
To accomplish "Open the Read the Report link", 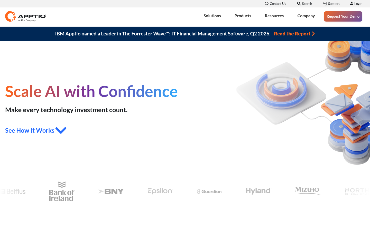I will coord(292,34).
